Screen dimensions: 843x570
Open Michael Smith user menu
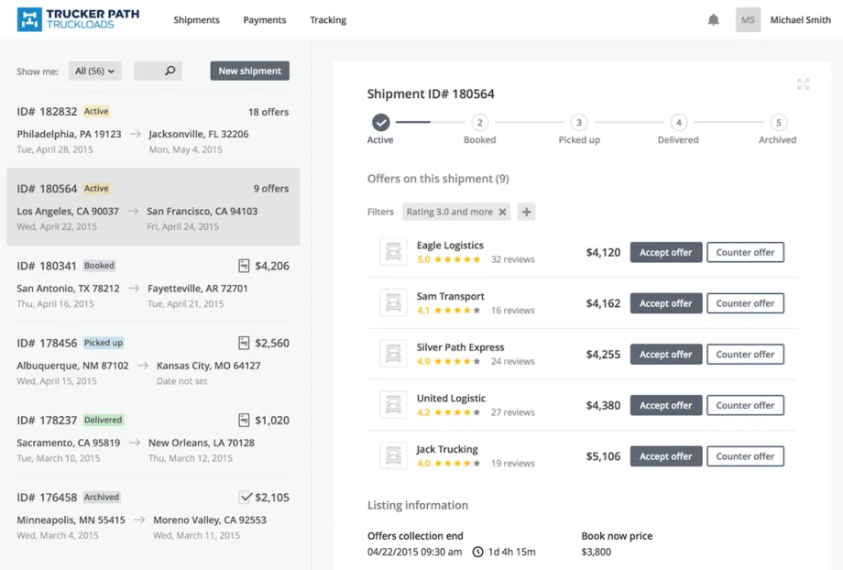(800, 20)
